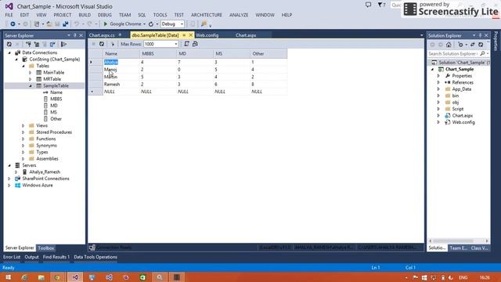Click the ENG language indicator in system tray
The image size is (501, 282).
pos(463,277)
